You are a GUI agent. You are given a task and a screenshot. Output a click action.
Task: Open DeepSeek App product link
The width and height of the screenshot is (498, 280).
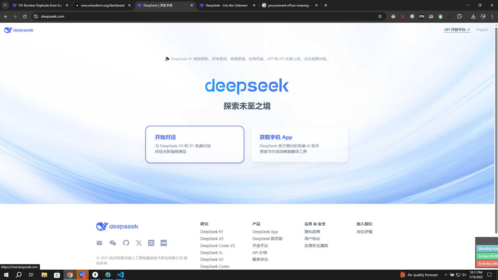coord(265,232)
